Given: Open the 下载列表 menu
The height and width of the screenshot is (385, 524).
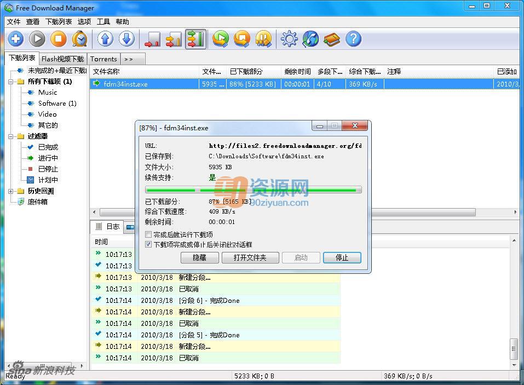Looking at the screenshot, I should pyautogui.click(x=59, y=22).
